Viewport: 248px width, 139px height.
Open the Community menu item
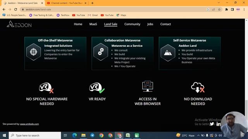(132, 24)
